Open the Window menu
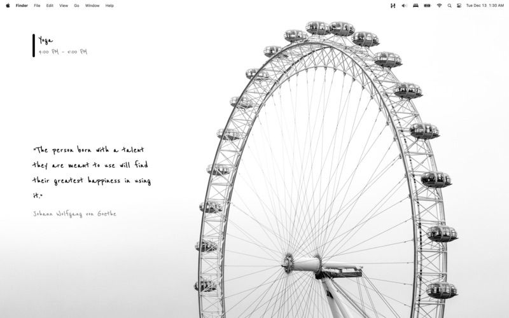 point(92,6)
